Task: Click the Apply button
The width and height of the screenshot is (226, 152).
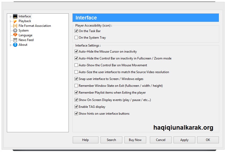Action: 184,140
